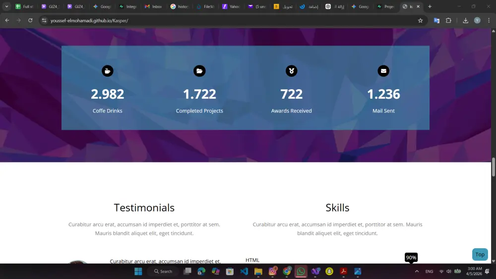Open Visual Studio Code from the taskbar

coord(244,272)
